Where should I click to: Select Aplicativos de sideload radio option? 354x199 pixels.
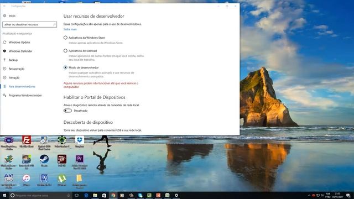[x=65, y=51]
